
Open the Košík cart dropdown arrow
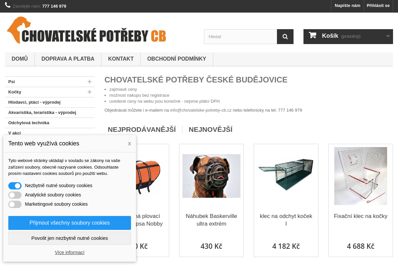(x=387, y=36)
